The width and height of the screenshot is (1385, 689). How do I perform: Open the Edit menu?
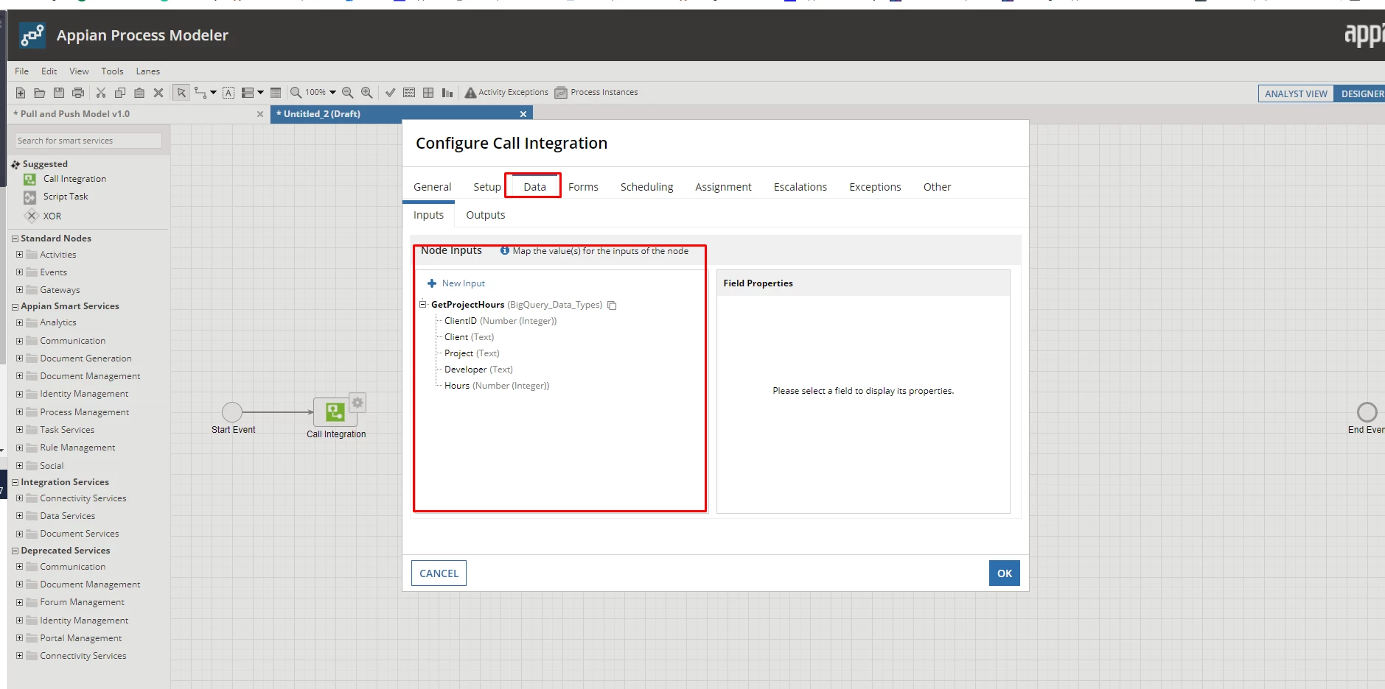click(49, 71)
